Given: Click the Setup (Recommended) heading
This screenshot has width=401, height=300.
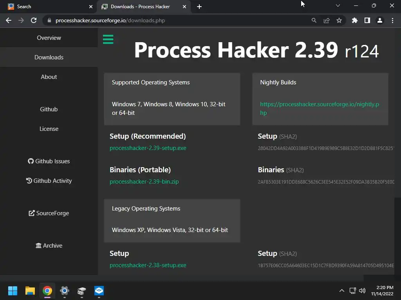Looking at the screenshot, I should [148, 136].
